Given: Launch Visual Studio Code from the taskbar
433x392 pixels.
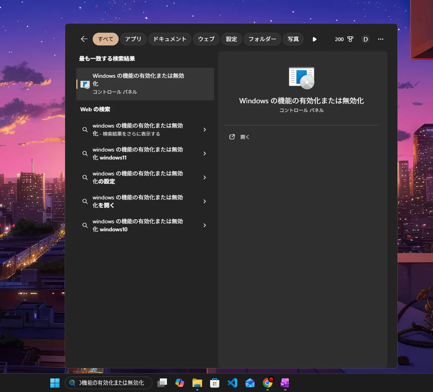Looking at the screenshot, I should (x=232, y=383).
